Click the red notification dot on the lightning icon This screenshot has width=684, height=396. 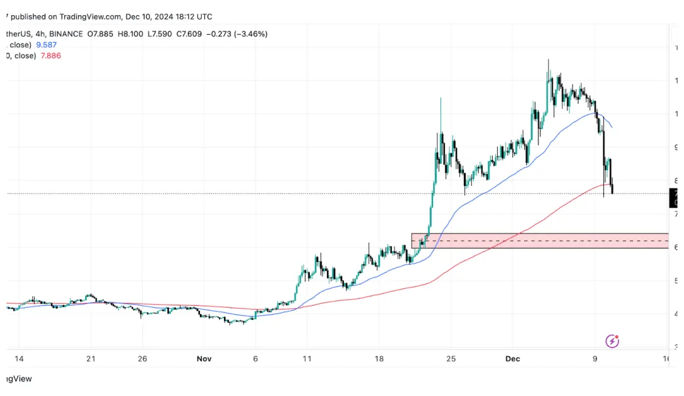pyautogui.click(x=617, y=336)
